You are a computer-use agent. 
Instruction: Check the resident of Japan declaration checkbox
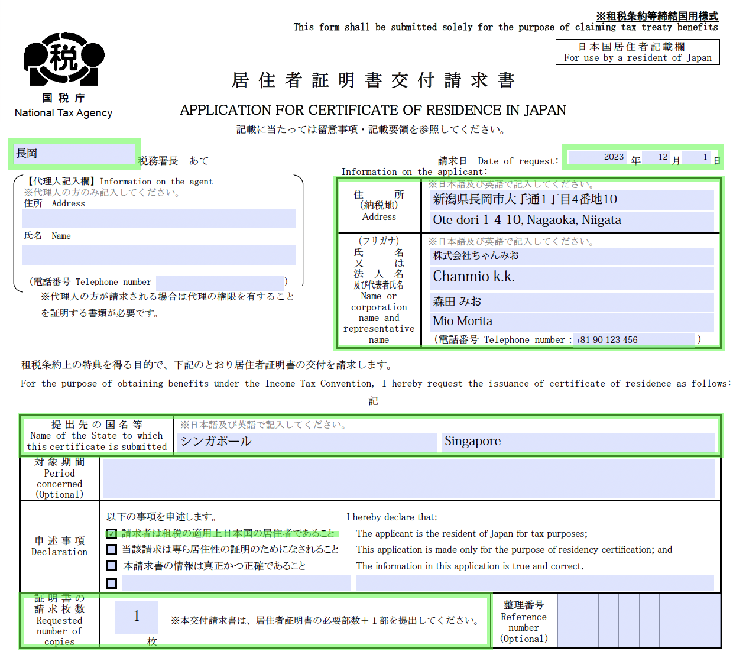click(112, 534)
